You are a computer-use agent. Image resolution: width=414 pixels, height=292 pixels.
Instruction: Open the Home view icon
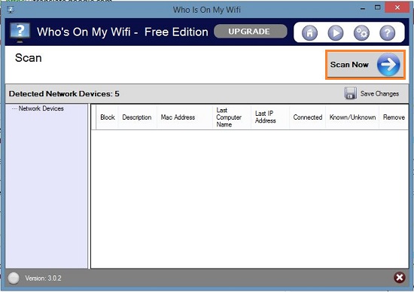click(309, 33)
